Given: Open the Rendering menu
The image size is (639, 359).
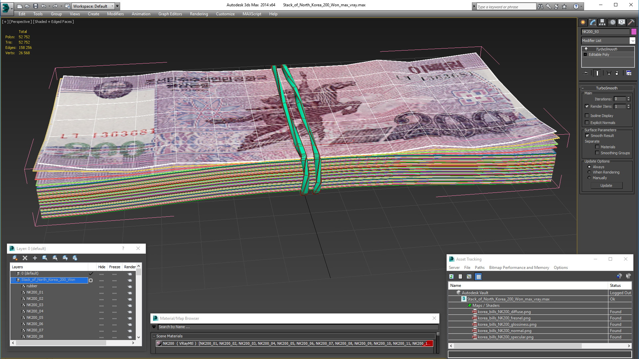Looking at the screenshot, I should click(x=199, y=14).
